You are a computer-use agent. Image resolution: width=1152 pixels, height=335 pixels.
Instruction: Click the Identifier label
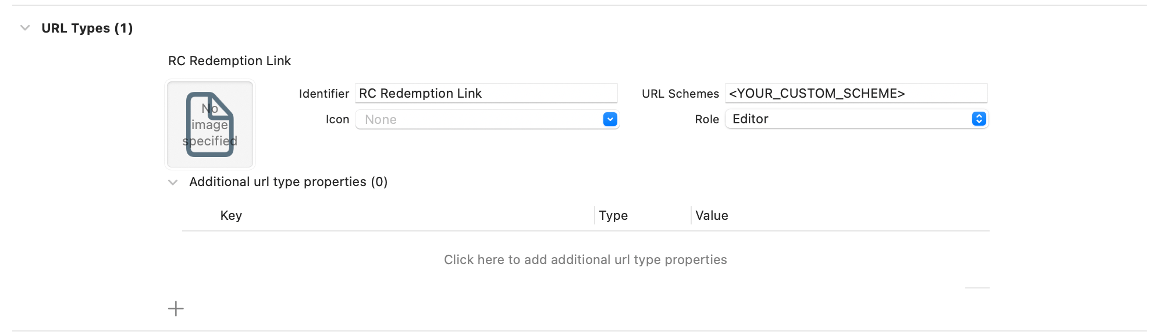click(323, 94)
